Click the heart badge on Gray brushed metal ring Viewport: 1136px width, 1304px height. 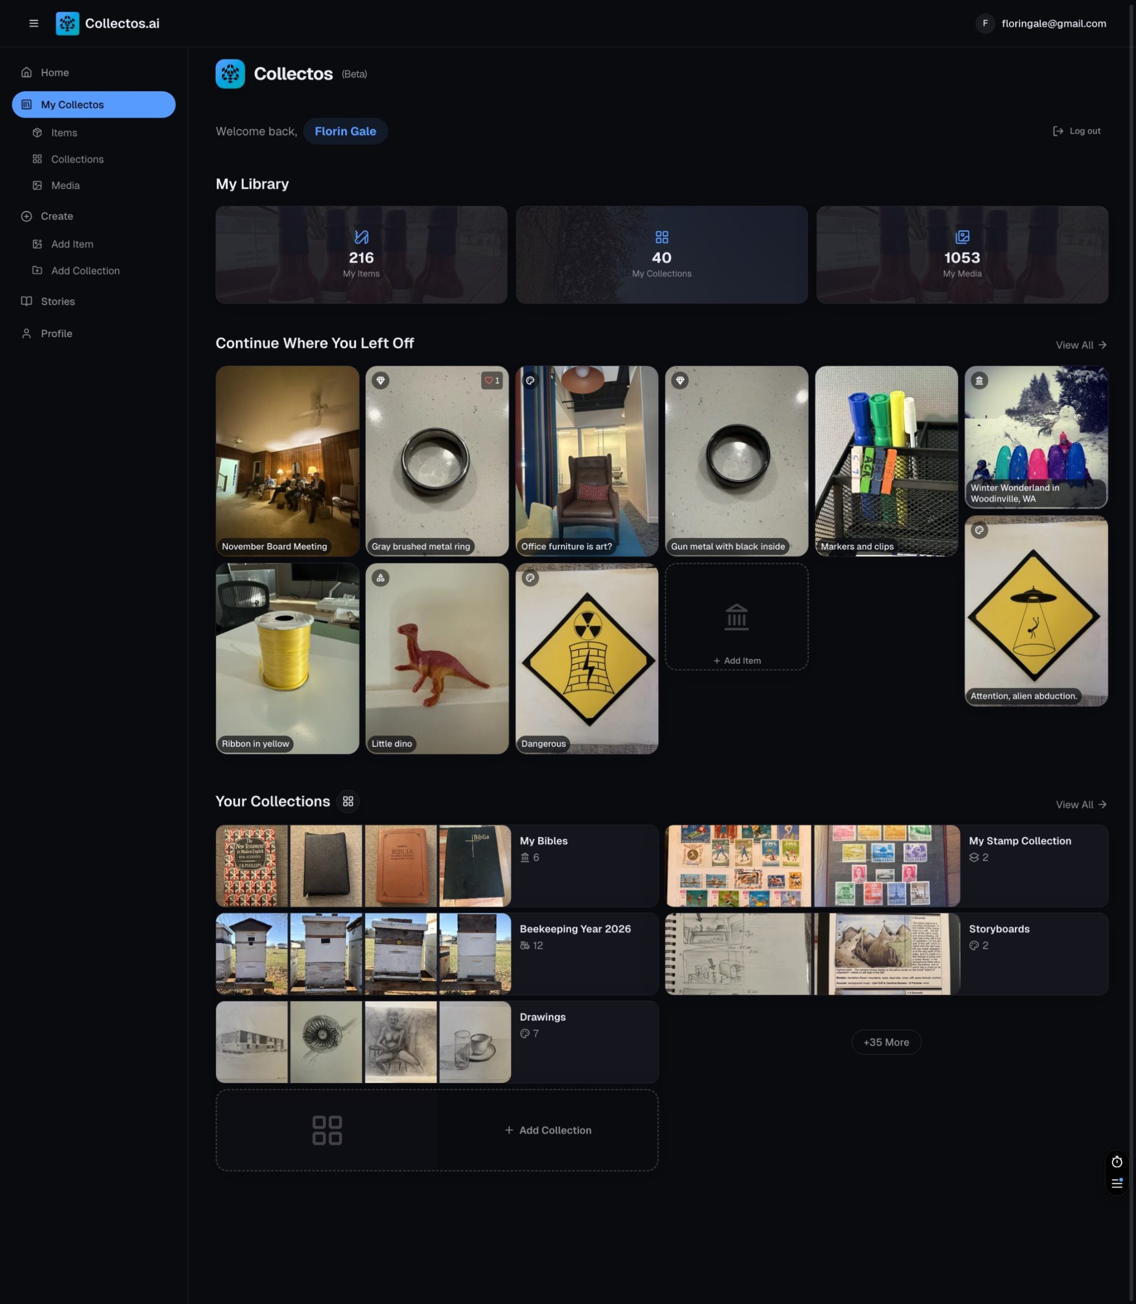(x=492, y=381)
